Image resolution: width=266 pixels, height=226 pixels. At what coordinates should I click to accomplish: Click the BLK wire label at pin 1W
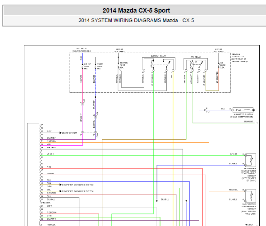point(49,196)
